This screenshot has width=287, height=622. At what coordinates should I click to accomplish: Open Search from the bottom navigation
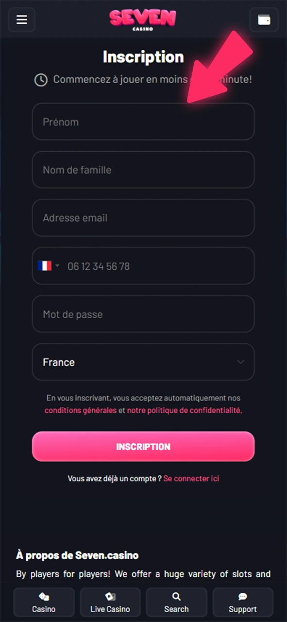(x=176, y=602)
